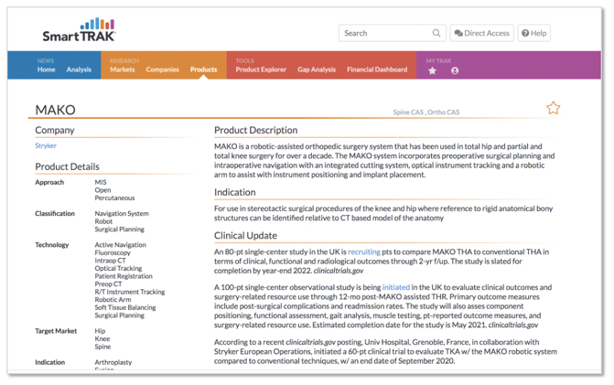Screen dimensions: 614x385
Task: Click 'Optical Tracking' technology entry
Action: pyautogui.click(x=118, y=269)
